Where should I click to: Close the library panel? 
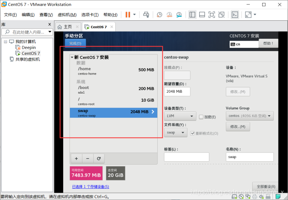point(50,24)
